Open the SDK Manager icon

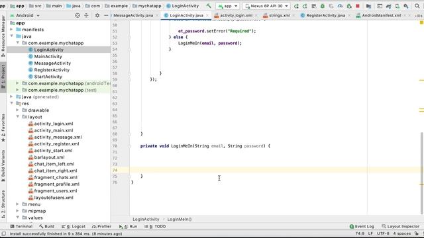(405, 6)
